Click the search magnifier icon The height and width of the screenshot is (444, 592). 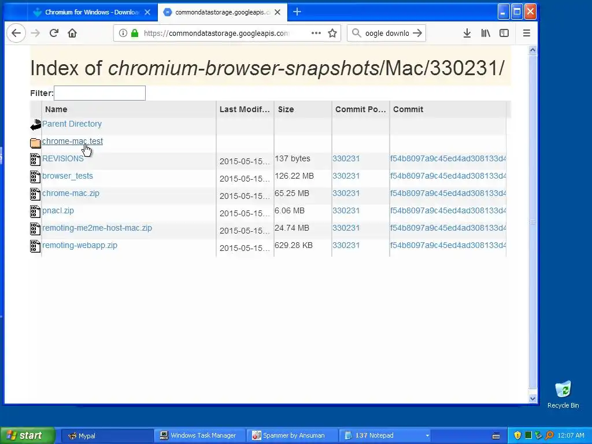click(356, 33)
